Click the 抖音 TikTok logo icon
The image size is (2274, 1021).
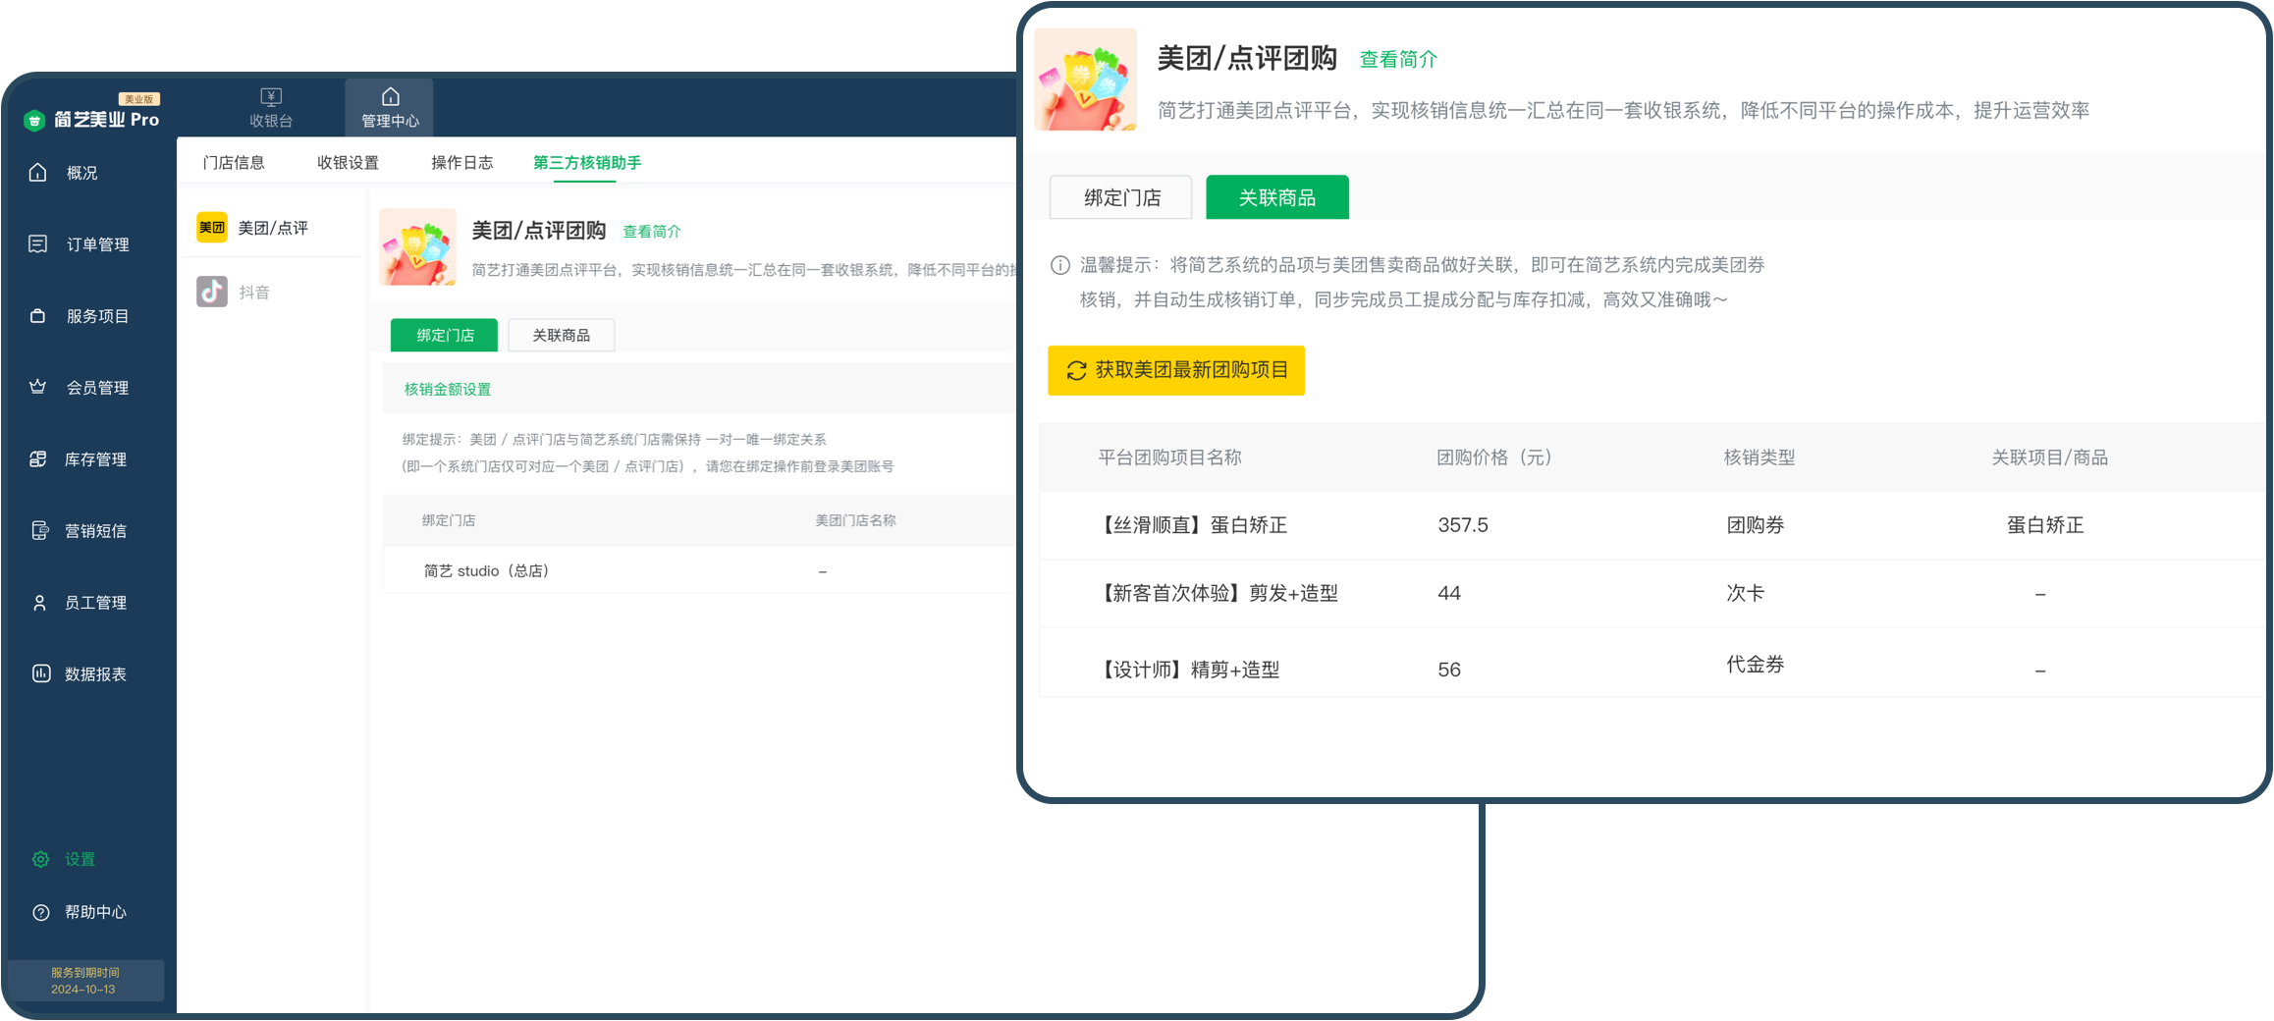point(212,292)
